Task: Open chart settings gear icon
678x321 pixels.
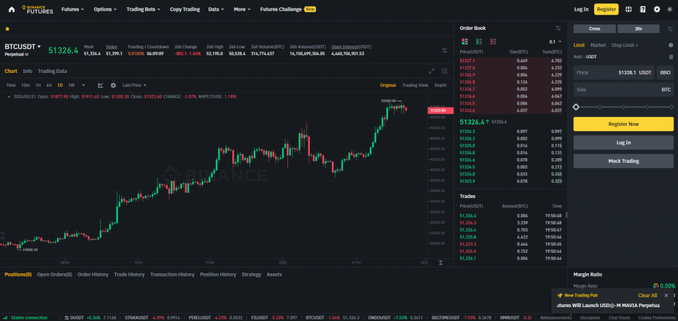Action: click(x=113, y=85)
